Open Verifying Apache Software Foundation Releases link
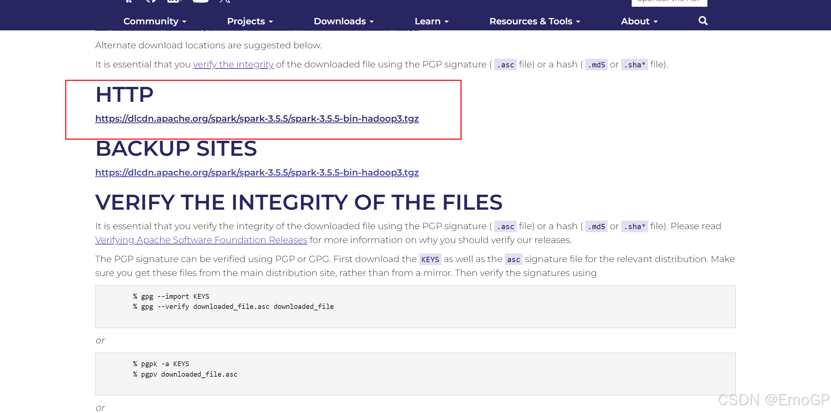 click(x=201, y=240)
